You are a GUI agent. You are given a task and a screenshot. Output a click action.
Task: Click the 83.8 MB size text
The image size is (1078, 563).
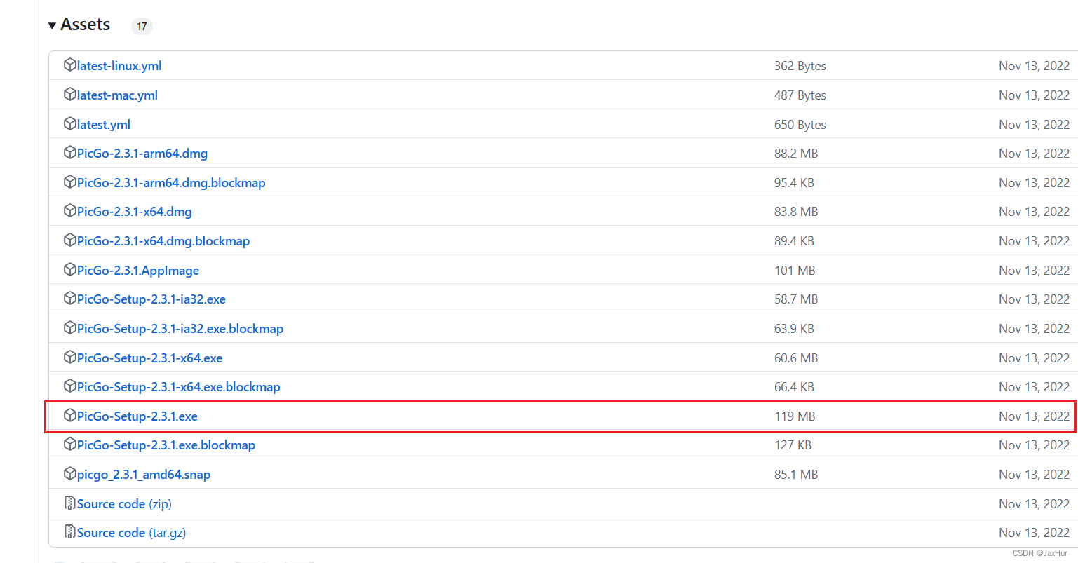tap(796, 212)
